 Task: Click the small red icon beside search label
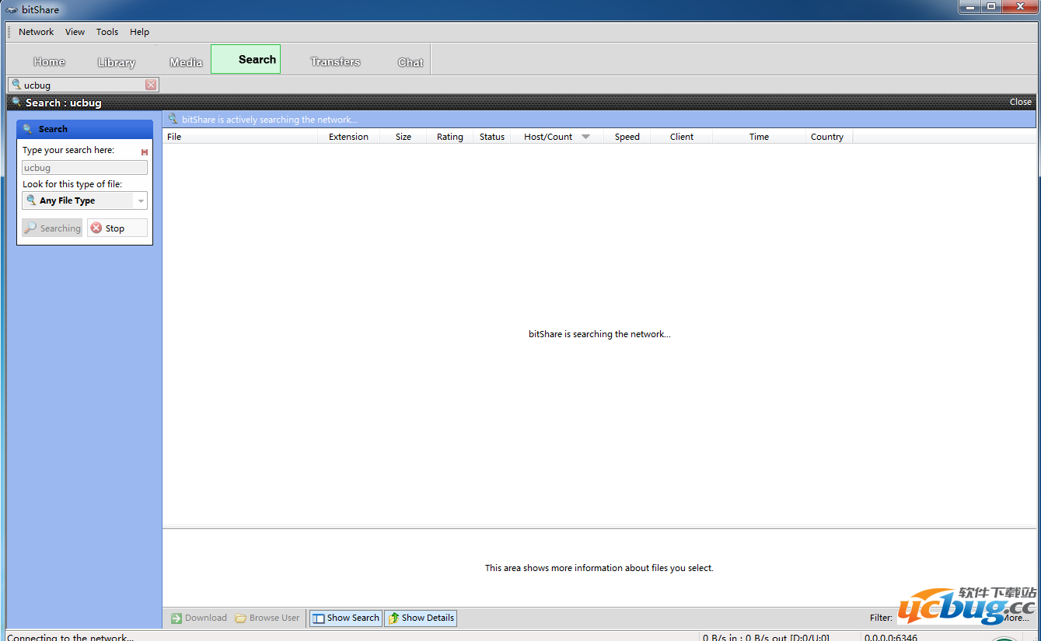[x=145, y=152]
